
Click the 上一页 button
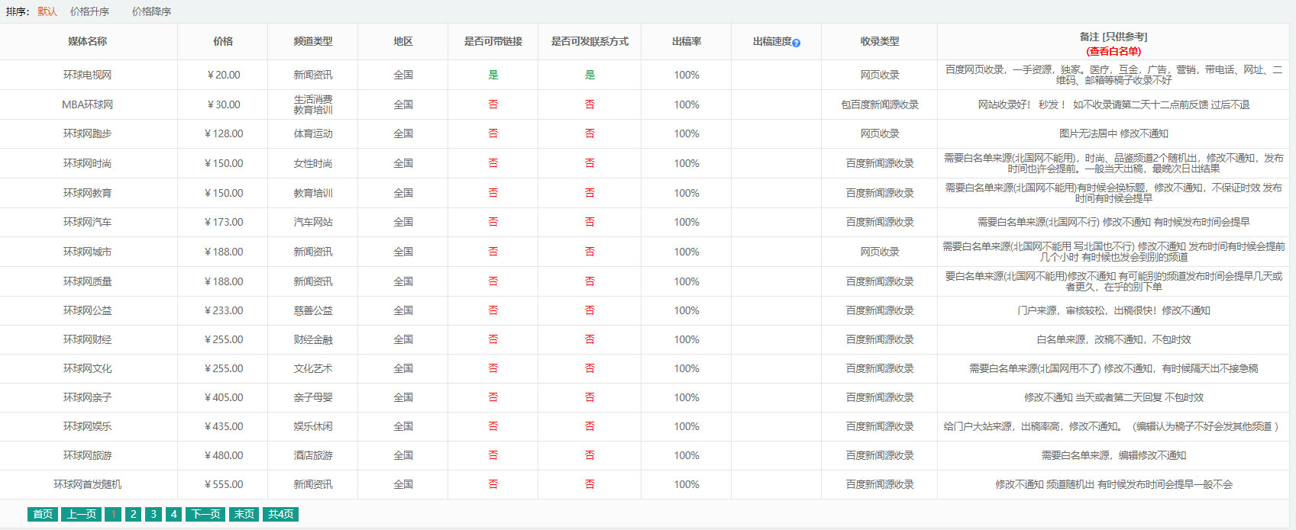click(x=81, y=514)
